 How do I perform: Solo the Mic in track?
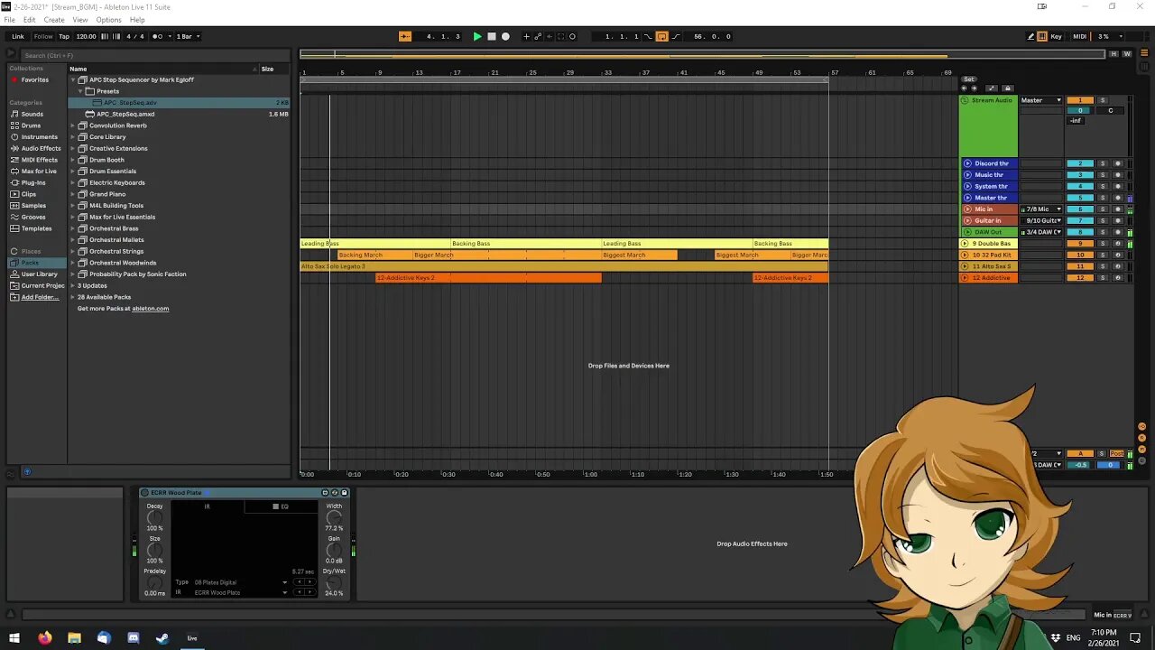[1102, 209]
